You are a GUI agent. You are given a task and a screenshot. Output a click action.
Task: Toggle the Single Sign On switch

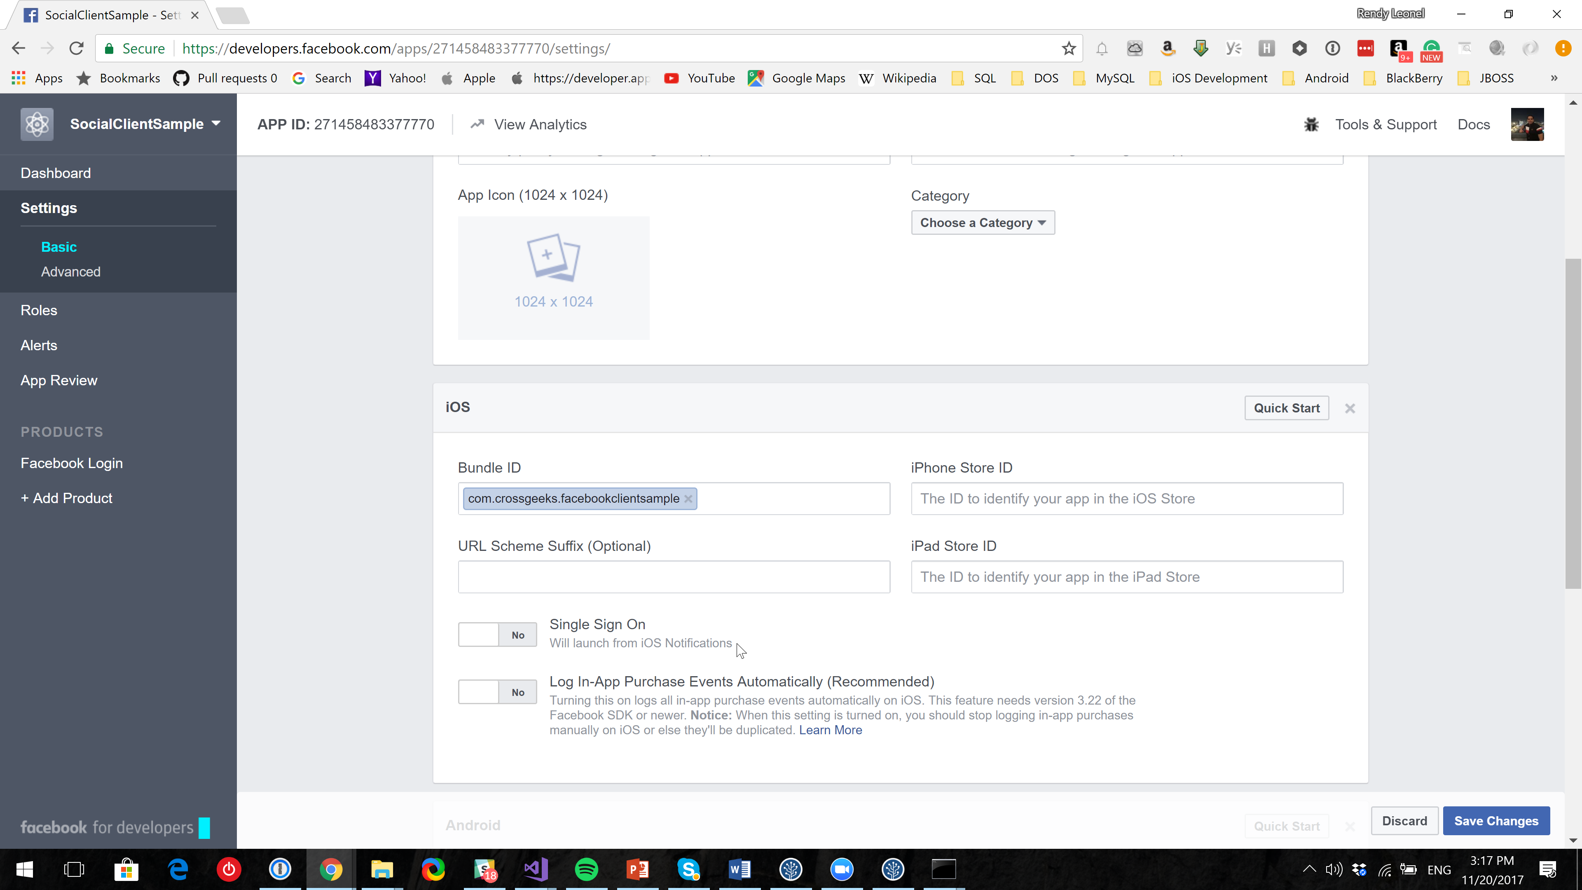click(497, 635)
